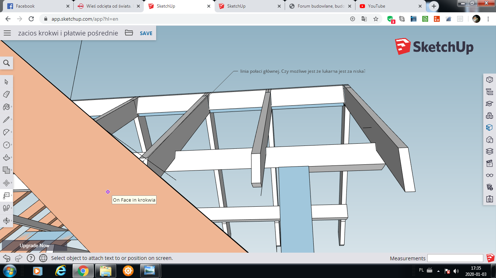
Task: Click the SAVE button
Action: pyautogui.click(x=146, y=33)
